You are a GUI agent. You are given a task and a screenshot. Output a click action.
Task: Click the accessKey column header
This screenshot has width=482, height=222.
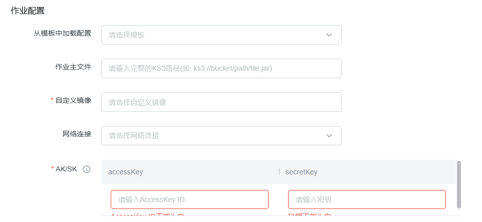point(126,172)
